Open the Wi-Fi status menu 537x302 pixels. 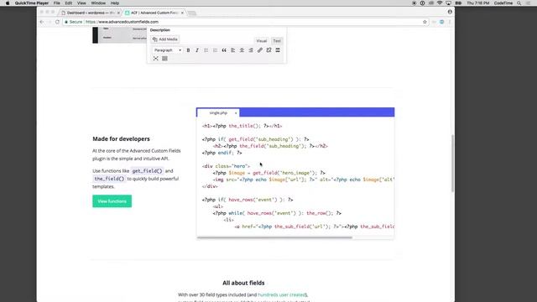click(x=440, y=3)
